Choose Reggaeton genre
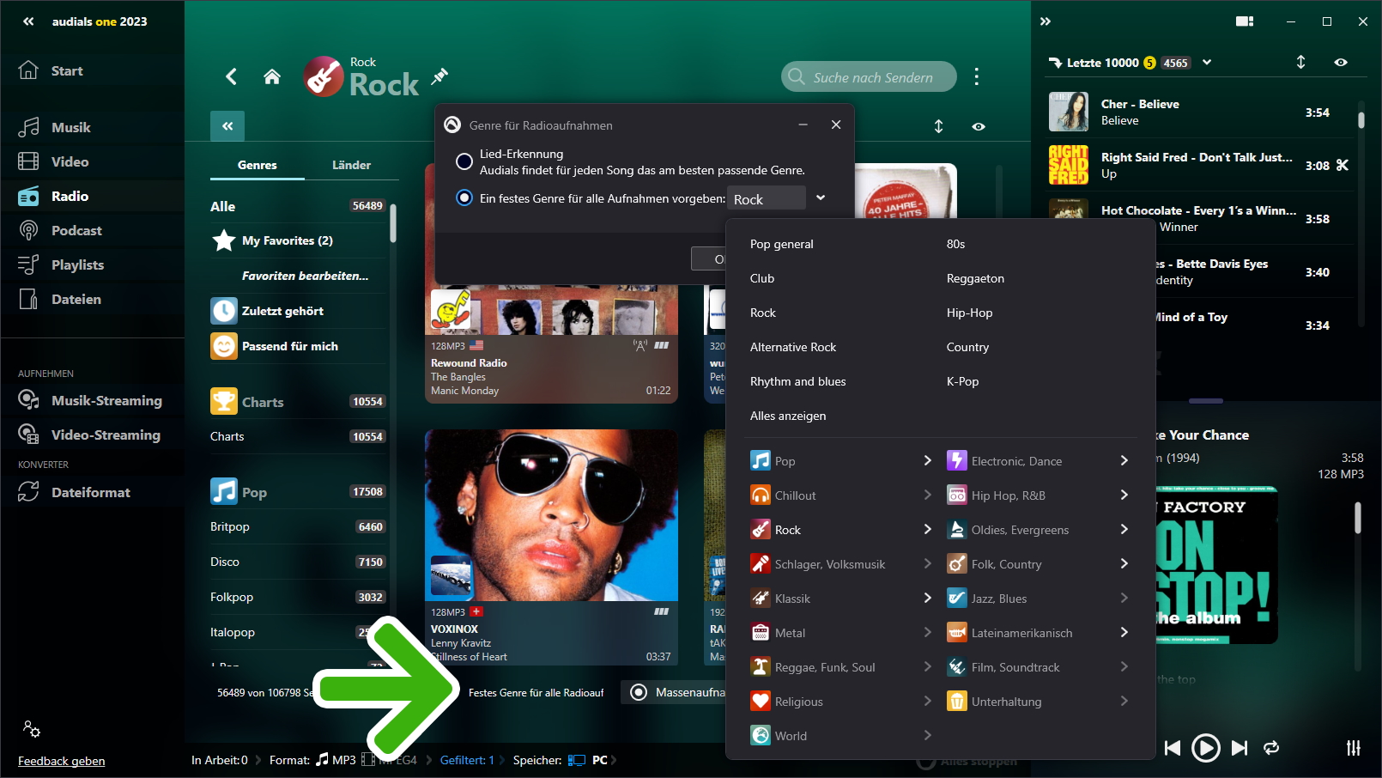 click(x=975, y=278)
